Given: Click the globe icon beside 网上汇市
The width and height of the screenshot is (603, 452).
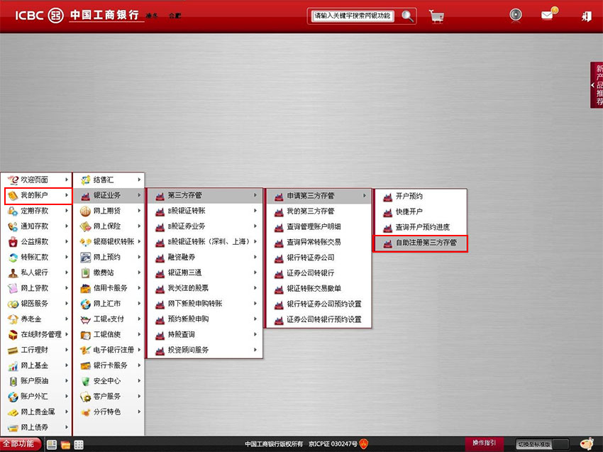Looking at the screenshot, I should [85, 304].
